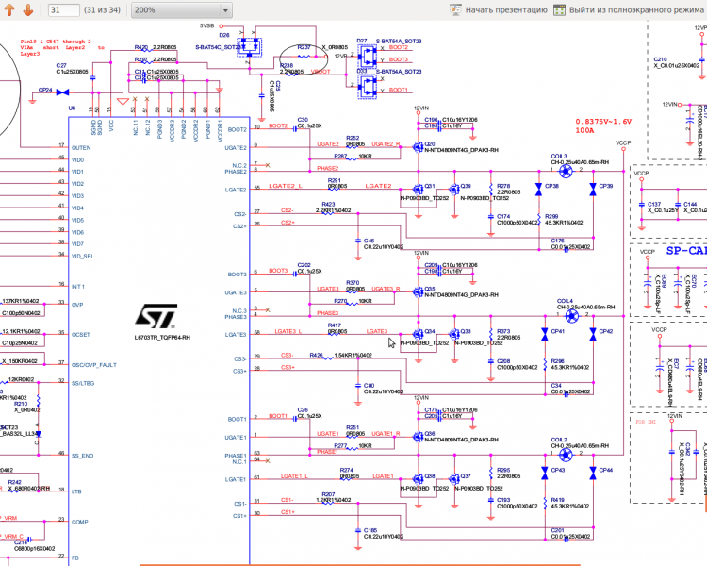Screen dimensions: 707x566
Task: Click the 'CP44' label
Action: pyautogui.click(x=605, y=470)
